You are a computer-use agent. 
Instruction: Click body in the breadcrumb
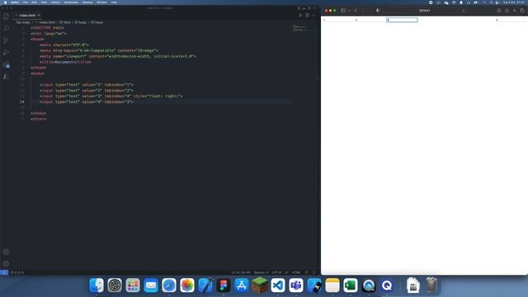(82, 22)
